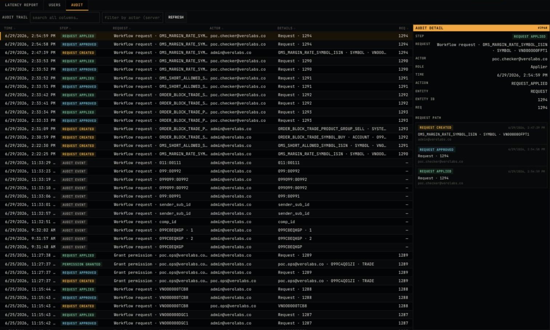The image size is (550, 330).
Task: Select the row timed 6/29/2026, 11:33:01
Action: coord(206,205)
